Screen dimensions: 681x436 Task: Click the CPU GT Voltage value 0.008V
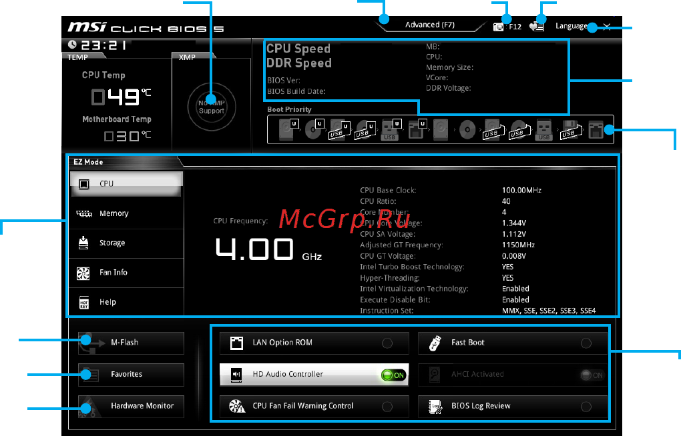514,256
